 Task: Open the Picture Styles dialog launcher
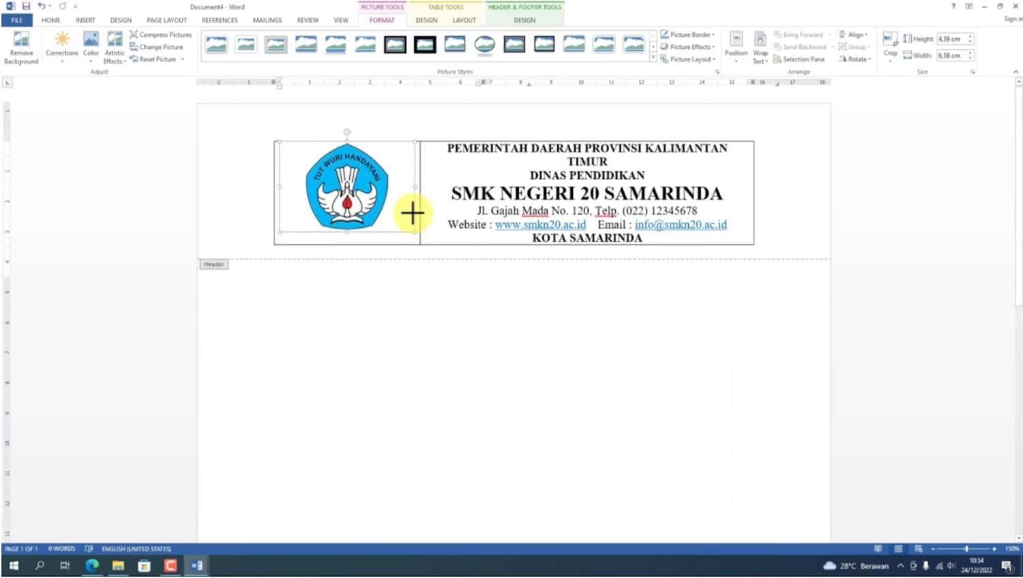pyautogui.click(x=717, y=72)
